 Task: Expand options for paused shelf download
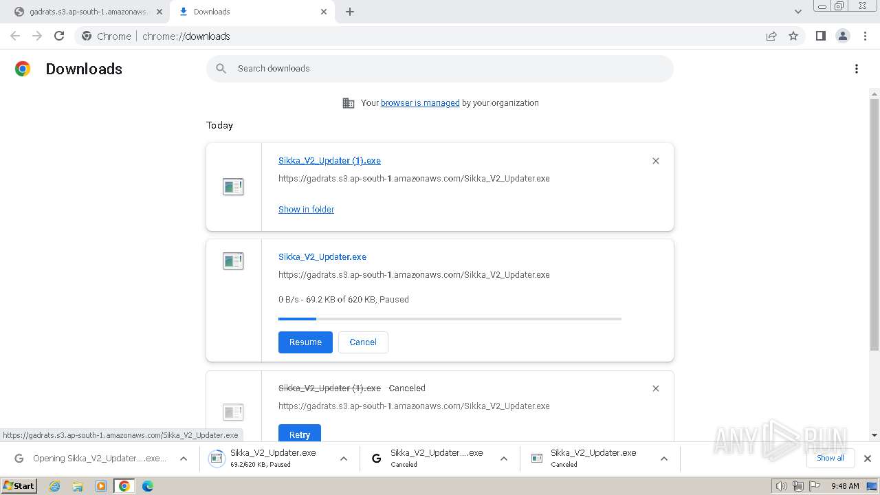coord(344,459)
